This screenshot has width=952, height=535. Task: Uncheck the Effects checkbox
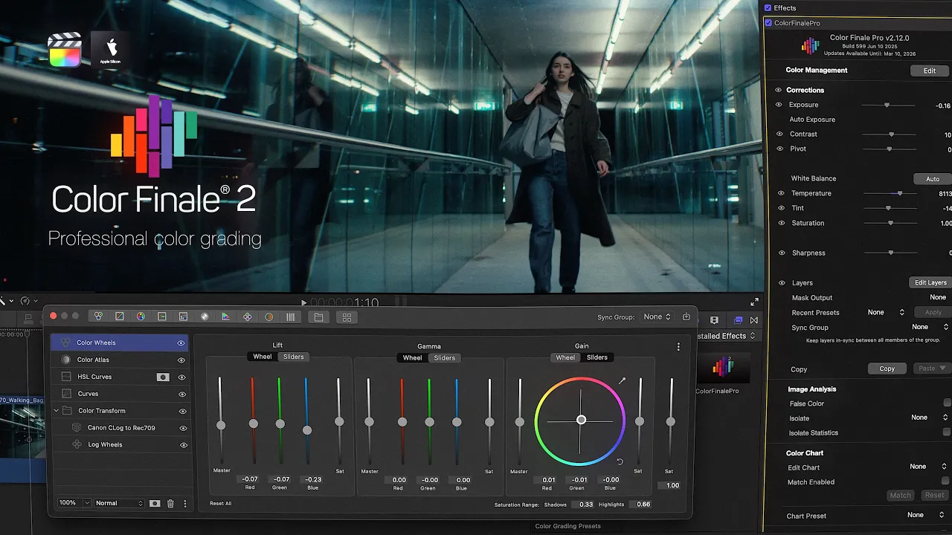point(768,7)
